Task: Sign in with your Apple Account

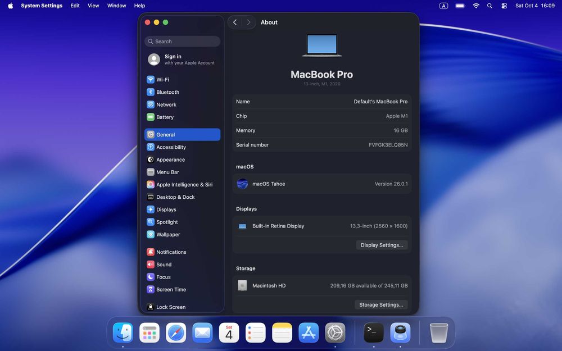Action: pyautogui.click(x=182, y=60)
